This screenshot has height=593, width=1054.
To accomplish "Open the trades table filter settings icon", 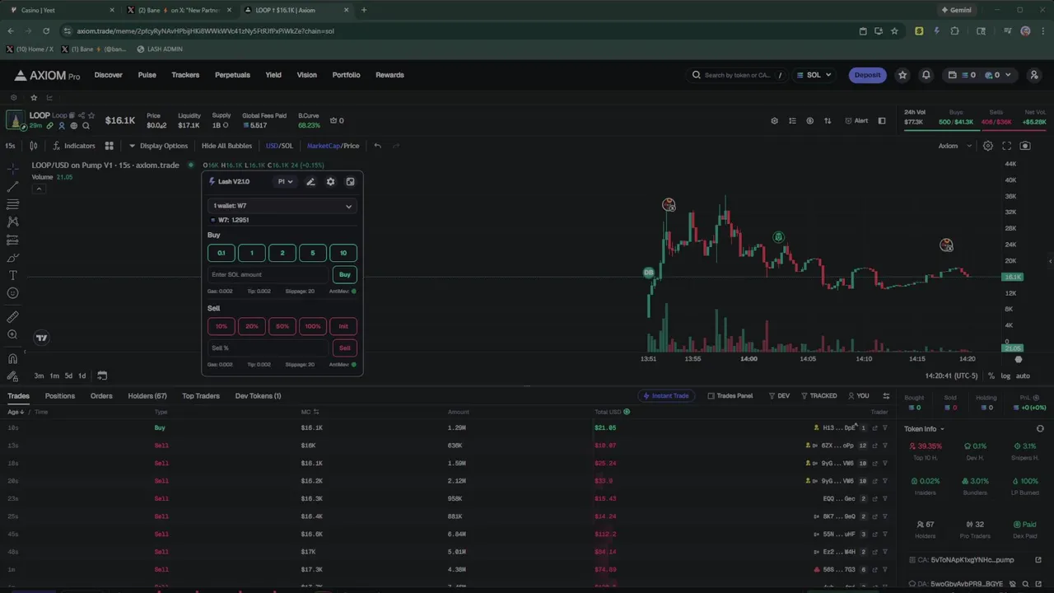I will pyautogui.click(x=886, y=396).
